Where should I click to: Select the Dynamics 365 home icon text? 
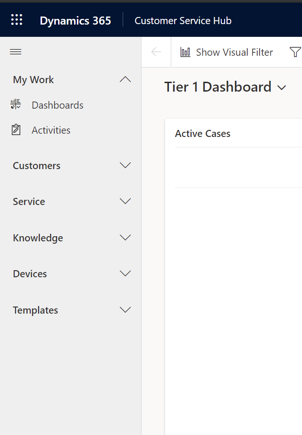[x=75, y=20]
